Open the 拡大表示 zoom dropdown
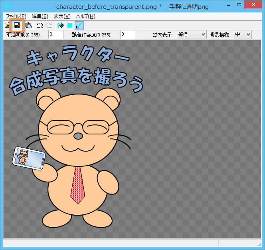The image size is (265, 250). pyautogui.click(x=191, y=34)
